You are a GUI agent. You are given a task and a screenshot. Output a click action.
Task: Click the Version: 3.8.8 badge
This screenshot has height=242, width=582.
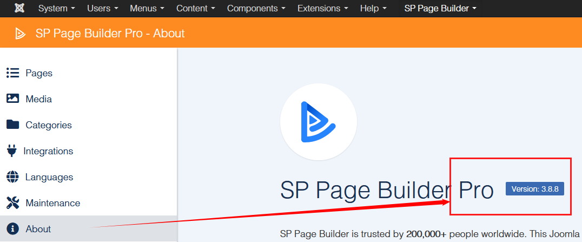point(535,189)
